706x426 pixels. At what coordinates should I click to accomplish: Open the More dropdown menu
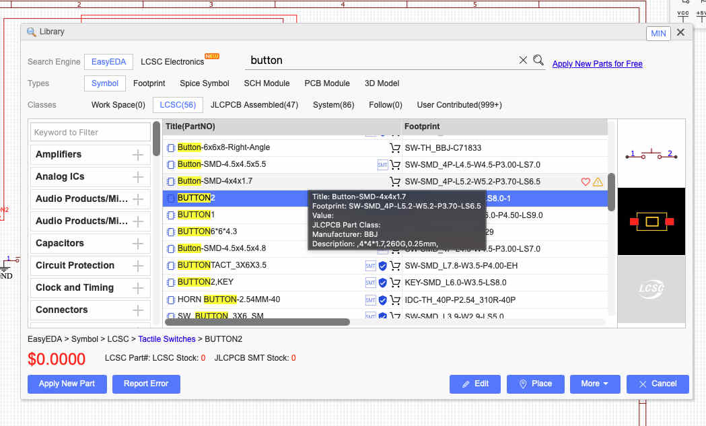(x=595, y=384)
